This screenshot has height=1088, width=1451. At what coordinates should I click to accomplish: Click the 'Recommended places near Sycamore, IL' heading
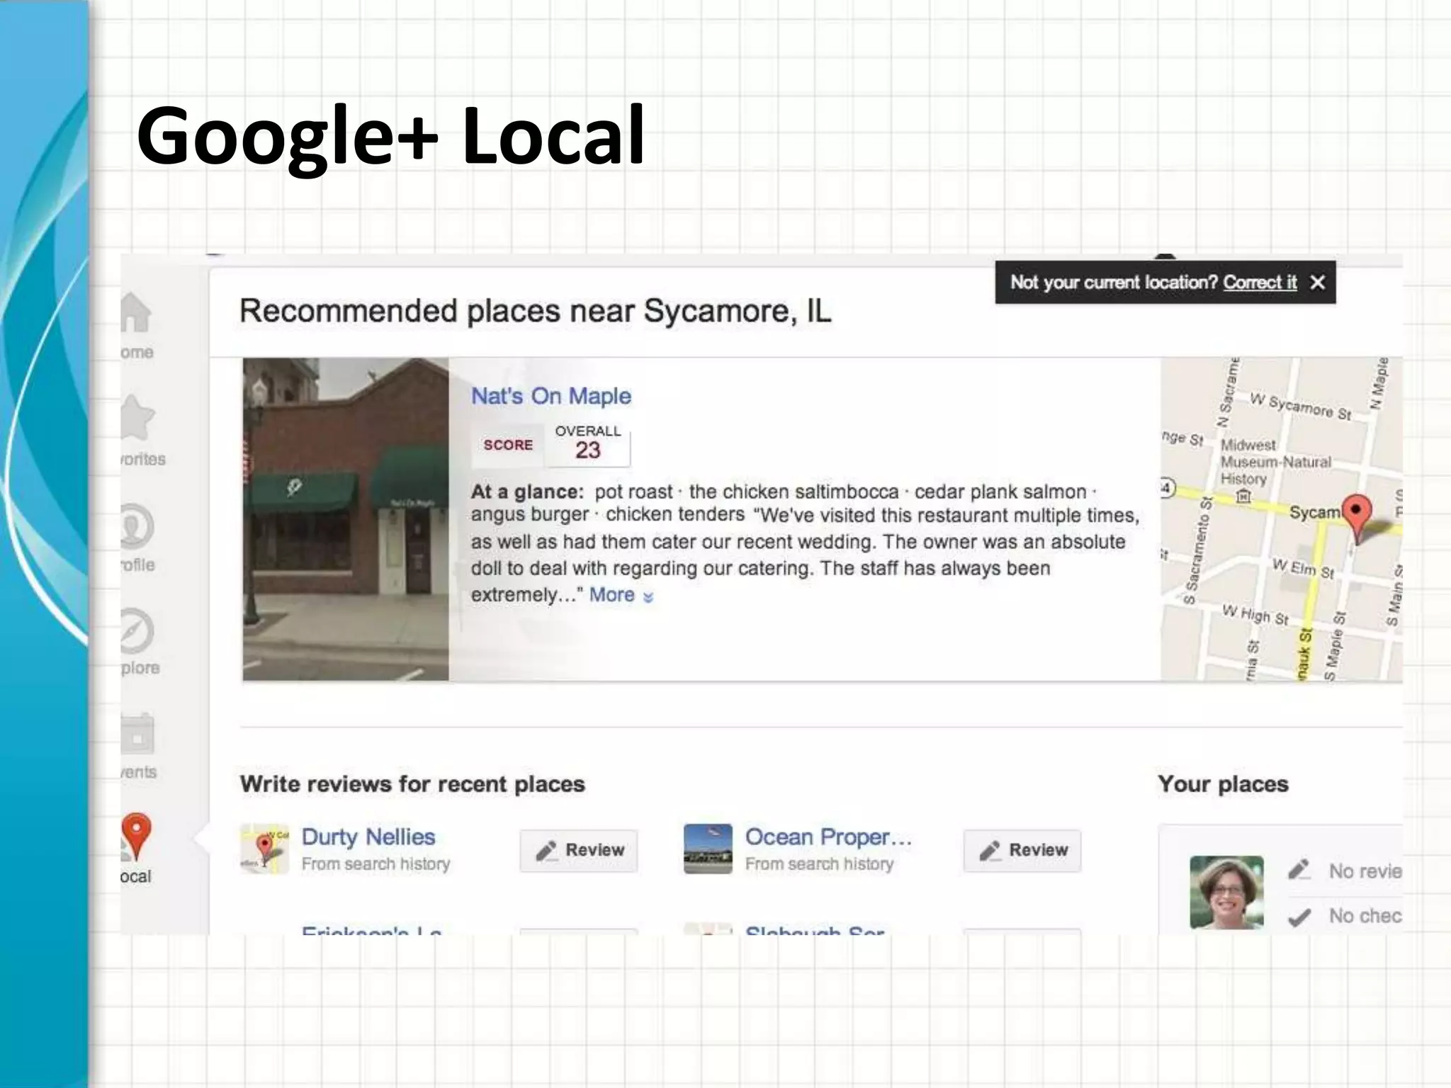point(535,311)
